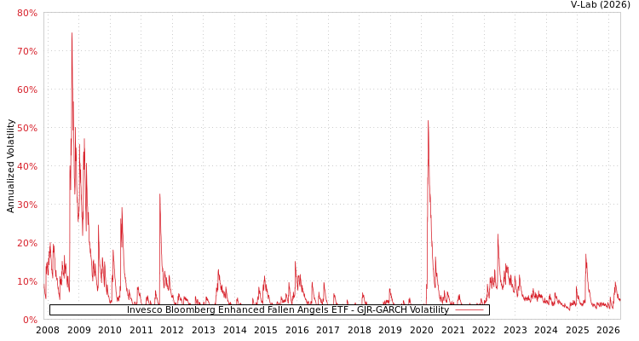Click the 70% y-axis label
The image size is (639, 341).
coord(27,51)
